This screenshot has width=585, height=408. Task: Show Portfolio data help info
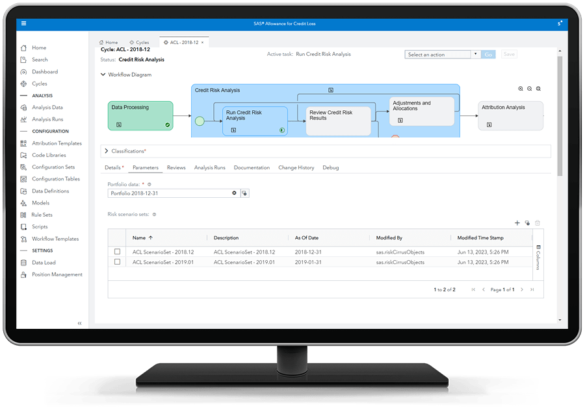149,184
